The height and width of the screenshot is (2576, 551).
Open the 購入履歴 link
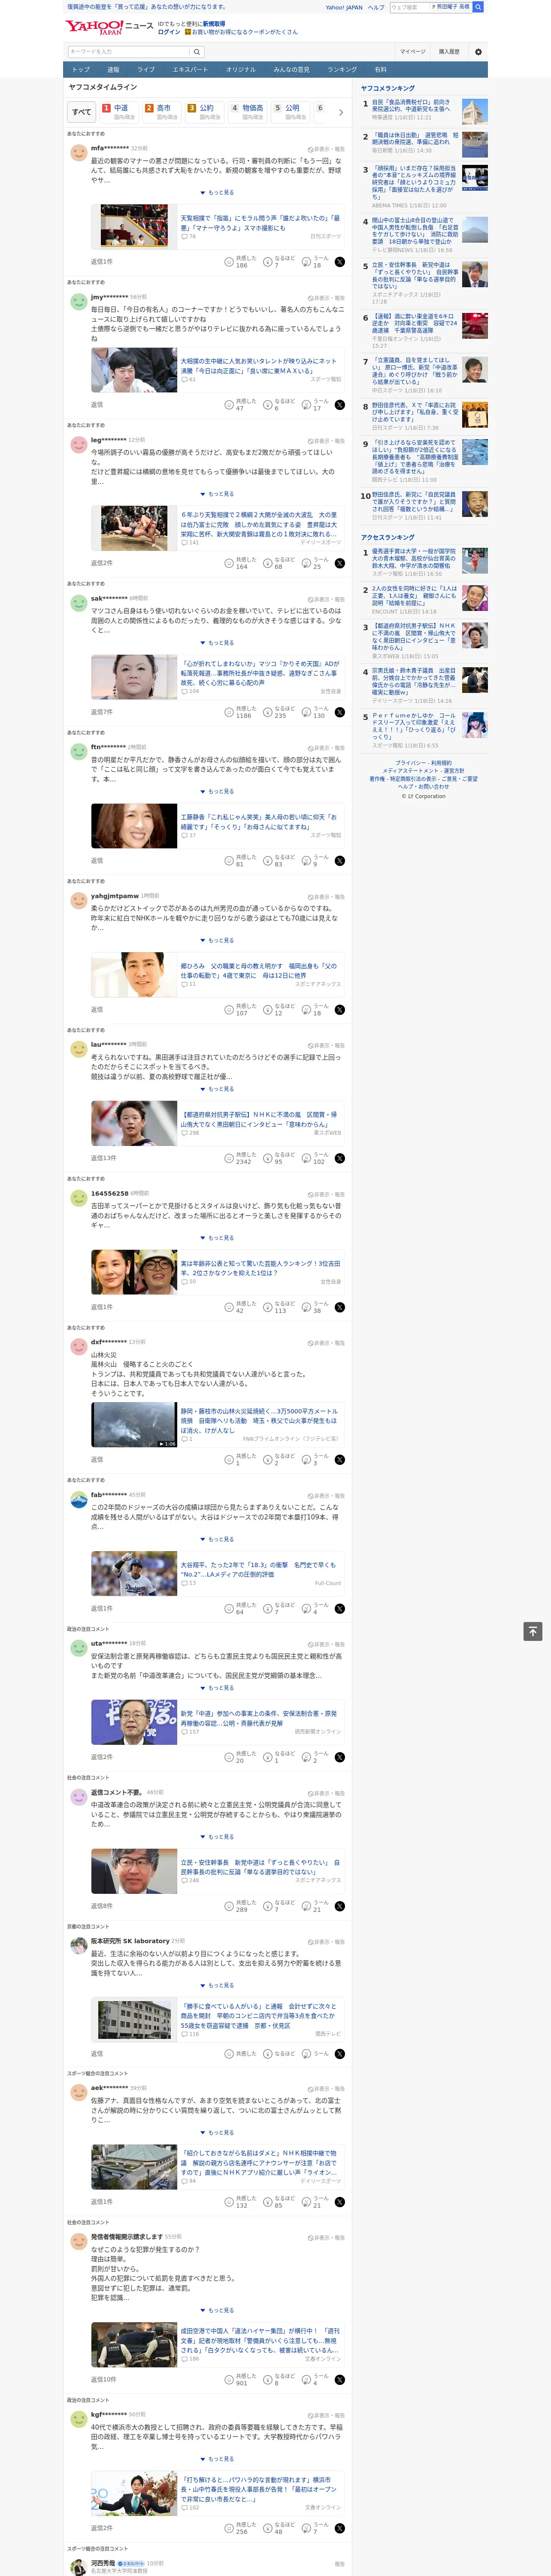point(449,51)
